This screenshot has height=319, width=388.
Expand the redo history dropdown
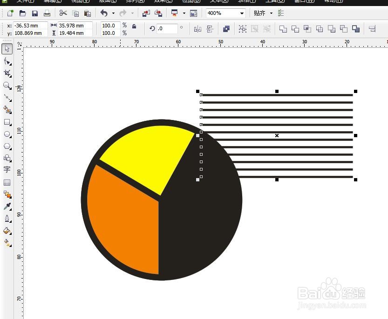(132, 13)
